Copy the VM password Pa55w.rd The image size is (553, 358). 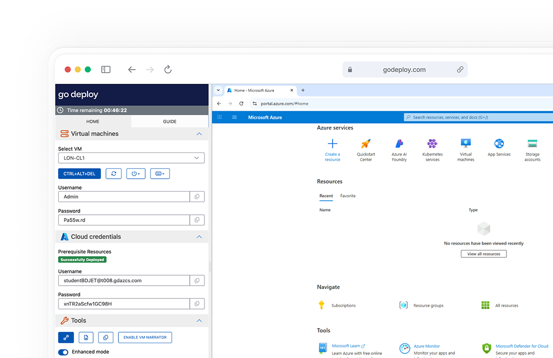197,220
